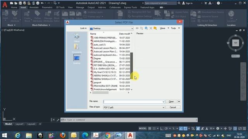Click the Open file icon in Quick Access toolbar
Image resolution: width=248 pixels, height=139 pixels.
[16, 3]
